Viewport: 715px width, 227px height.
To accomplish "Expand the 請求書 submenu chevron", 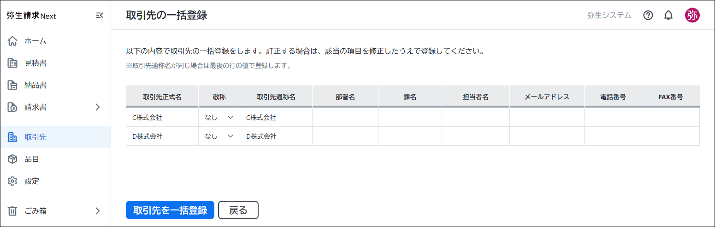I will (x=97, y=107).
